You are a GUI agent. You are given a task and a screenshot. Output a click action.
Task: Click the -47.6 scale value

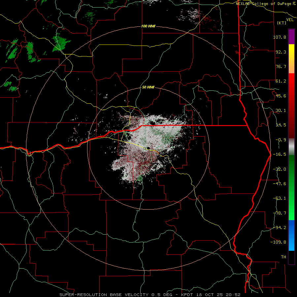[280, 184]
